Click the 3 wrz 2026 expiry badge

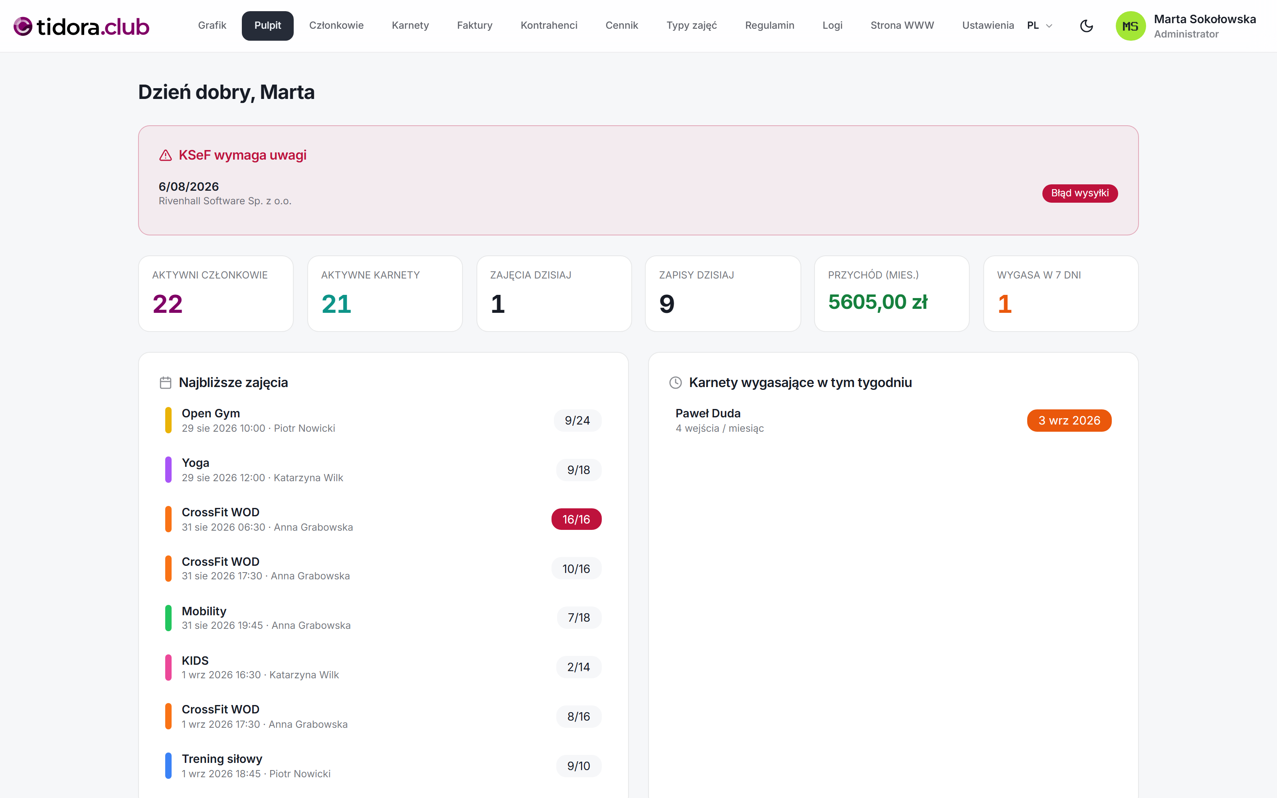click(1069, 421)
